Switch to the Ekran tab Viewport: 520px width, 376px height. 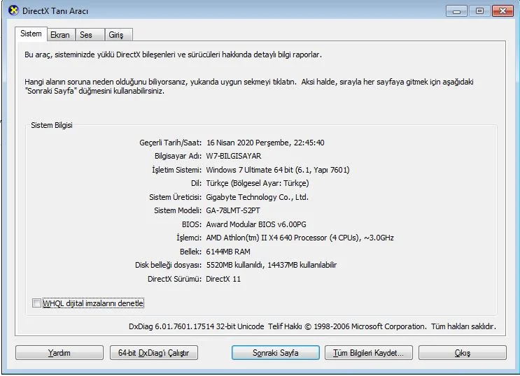pos(61,35)
